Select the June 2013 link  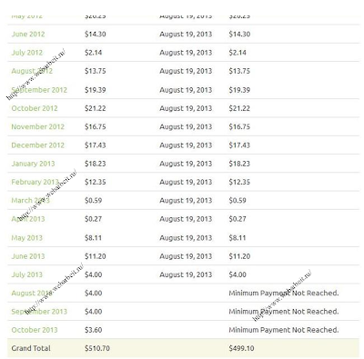click(x=28, y=256)
